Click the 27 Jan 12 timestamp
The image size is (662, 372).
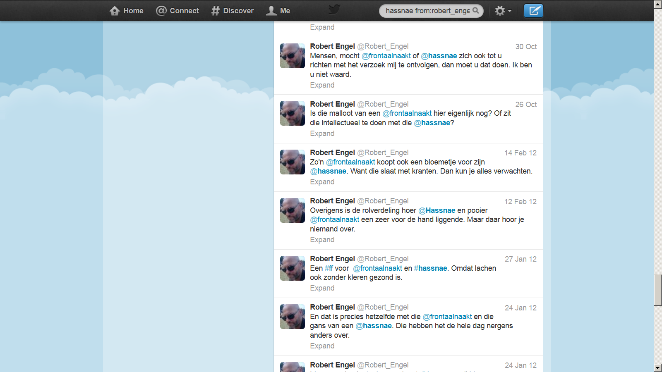pos(520,259)
